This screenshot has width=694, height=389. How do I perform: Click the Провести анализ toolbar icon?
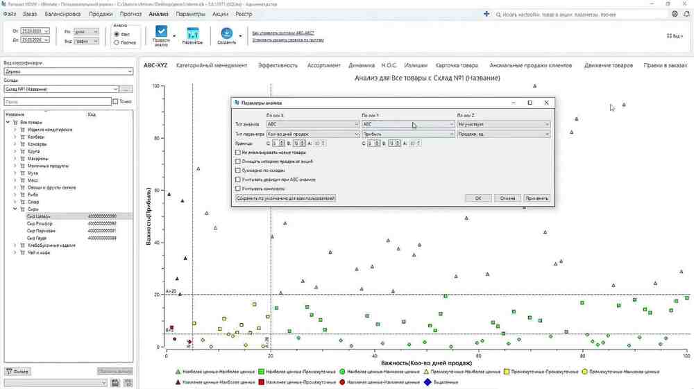pos(161,32)
